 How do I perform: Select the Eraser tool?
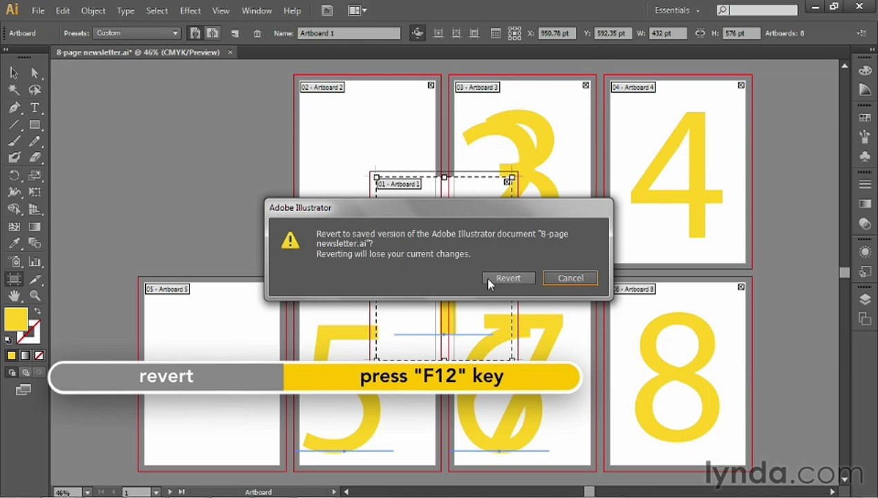tap(35, 158)
